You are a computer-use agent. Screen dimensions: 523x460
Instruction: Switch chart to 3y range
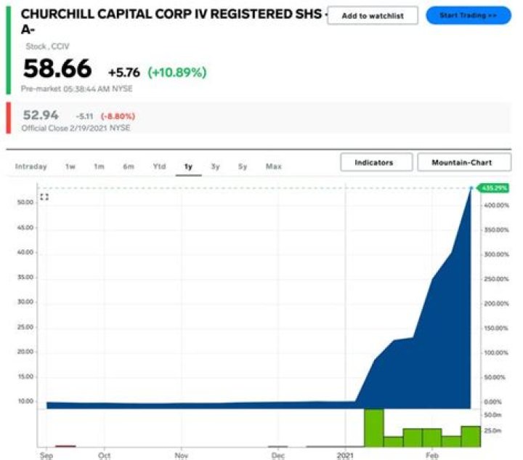[x=216, y=166]
